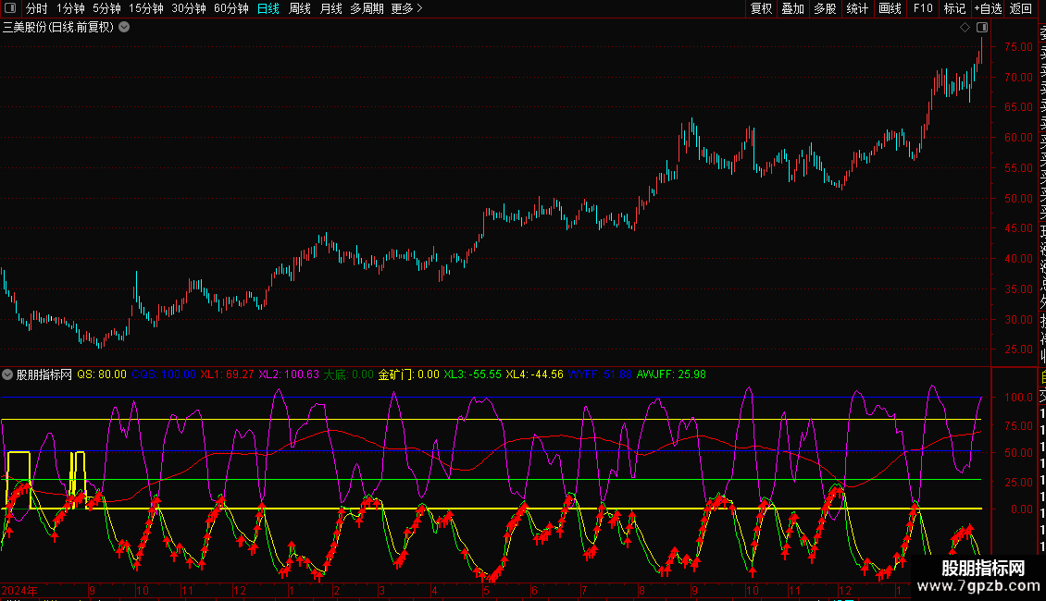
Task: Select the 日线 daily tab
Action: pos(268,8)
